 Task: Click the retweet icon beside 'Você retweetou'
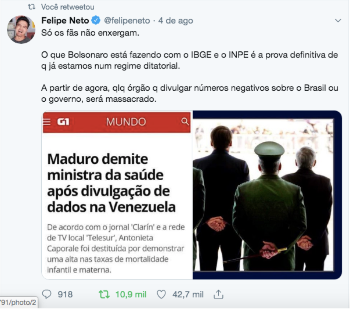pyautogui.click(x=33, y=7)
